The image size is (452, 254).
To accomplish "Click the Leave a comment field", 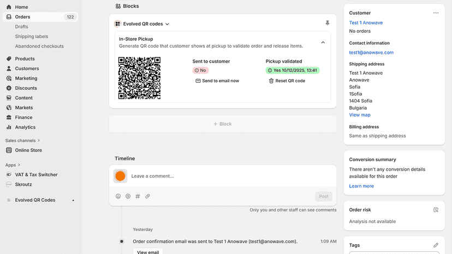I will click(223, 176).
